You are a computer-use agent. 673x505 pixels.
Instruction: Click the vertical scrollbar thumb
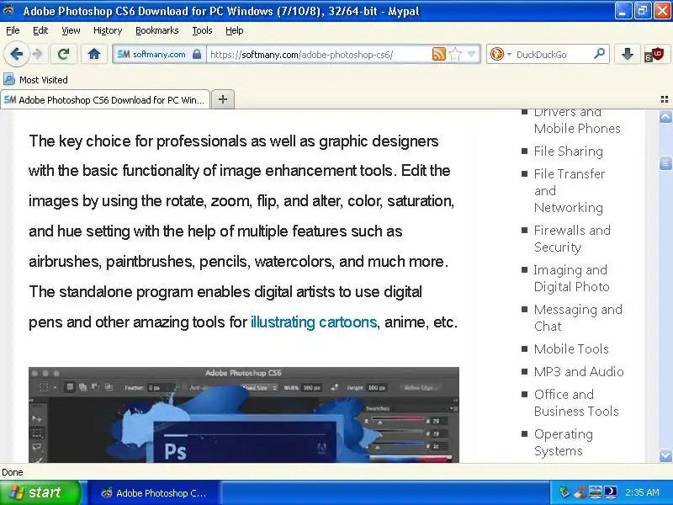point(665,162)
